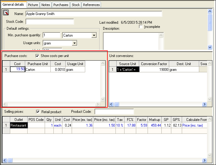
Task: Click the Source Unit column header
Action: (x=128, y=64)
